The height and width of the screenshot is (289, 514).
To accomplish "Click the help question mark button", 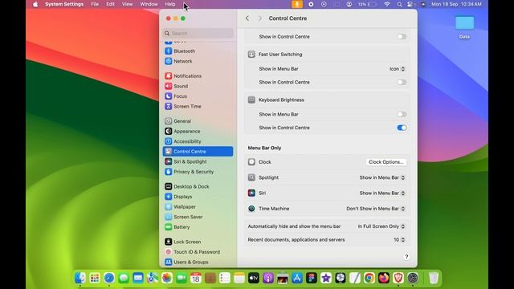I will coord(406,257).
